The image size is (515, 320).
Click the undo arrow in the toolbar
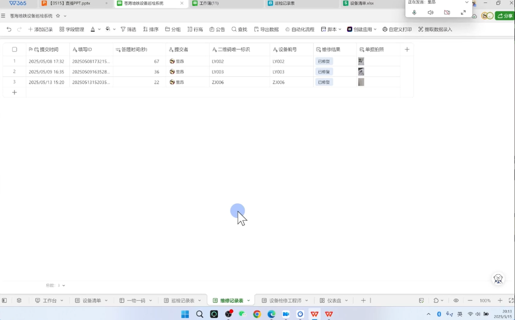9,29
